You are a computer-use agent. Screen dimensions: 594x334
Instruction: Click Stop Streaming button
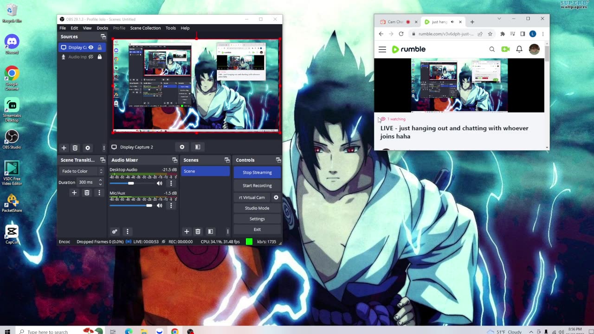[x=257, y=172]
